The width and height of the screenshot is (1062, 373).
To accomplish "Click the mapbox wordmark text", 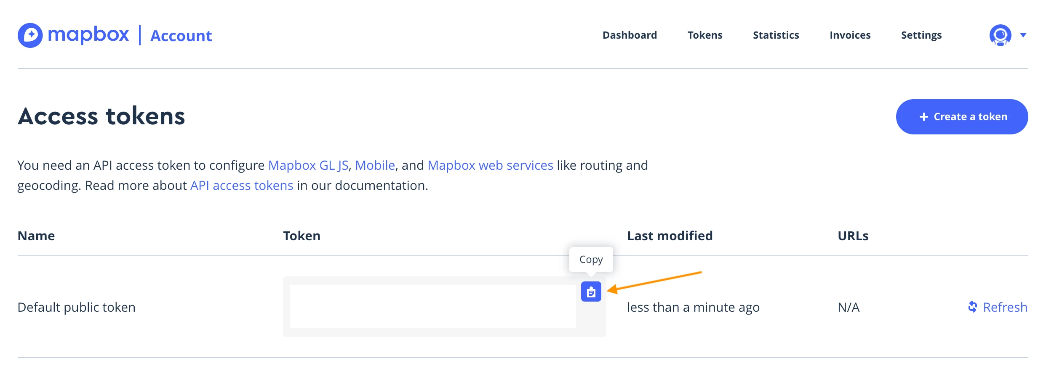I will tap(88, 34).
